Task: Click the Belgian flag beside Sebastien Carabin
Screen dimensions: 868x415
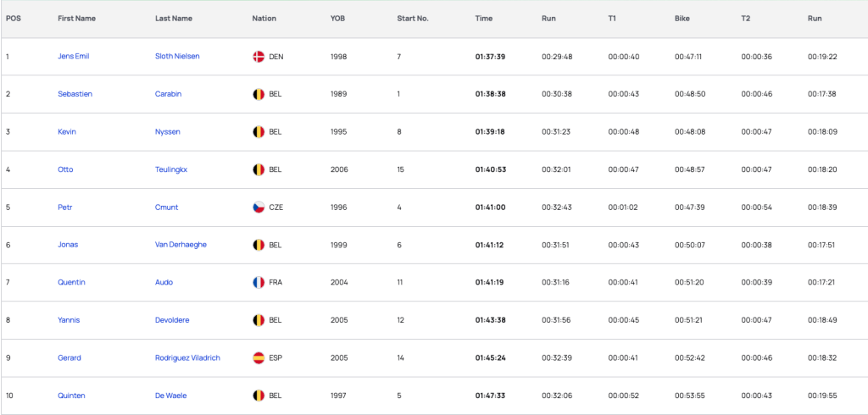Action: [x=259, y=94]
